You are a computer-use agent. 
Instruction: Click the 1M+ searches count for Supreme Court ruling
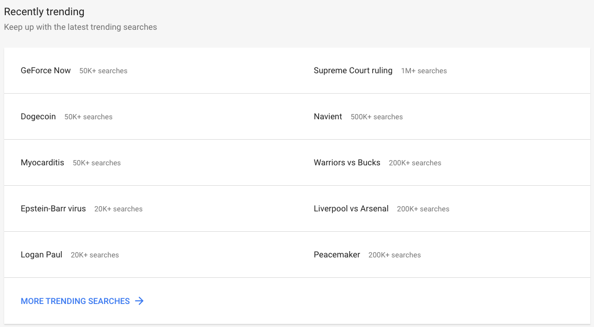click(424, 70)
